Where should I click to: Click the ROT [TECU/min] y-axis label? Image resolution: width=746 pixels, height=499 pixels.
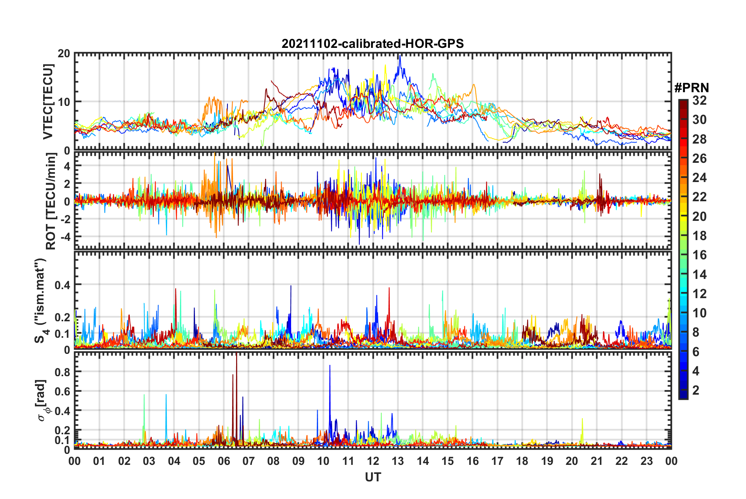click(x=51, y=201)
